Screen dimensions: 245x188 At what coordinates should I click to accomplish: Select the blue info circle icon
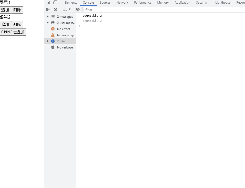click(53, 41)
